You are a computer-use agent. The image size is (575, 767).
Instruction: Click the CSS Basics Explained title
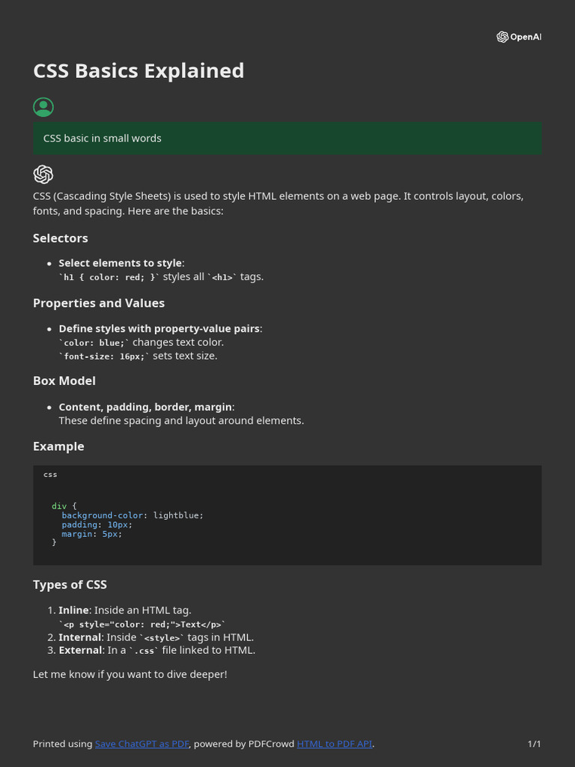[x=139, y=70]
